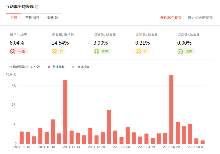Click the help icon next to 平均观看量
This screenshot has height=154, width=220.
point(26,67)
